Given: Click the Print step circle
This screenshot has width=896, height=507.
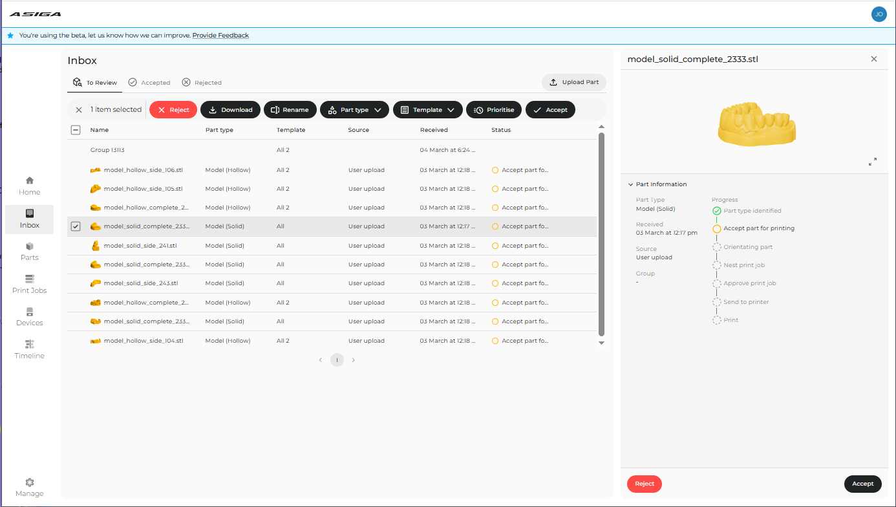Looking at the screenshot, I should [x=716, y=320].
